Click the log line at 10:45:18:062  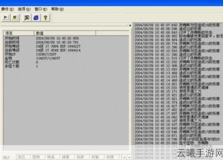pyautogui.click(x=171, y=117)
